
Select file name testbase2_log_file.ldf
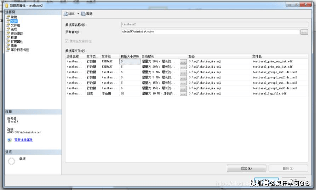click(269, 93)
